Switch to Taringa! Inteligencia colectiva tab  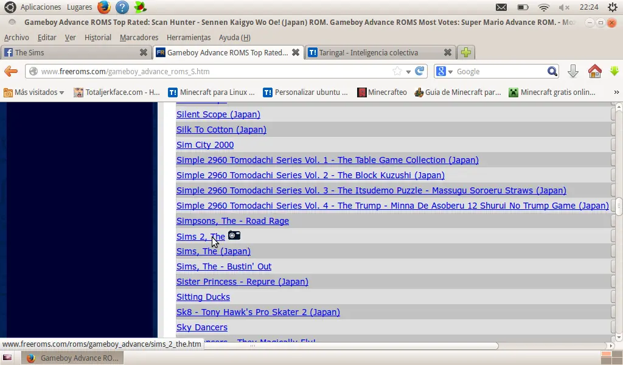380,52
